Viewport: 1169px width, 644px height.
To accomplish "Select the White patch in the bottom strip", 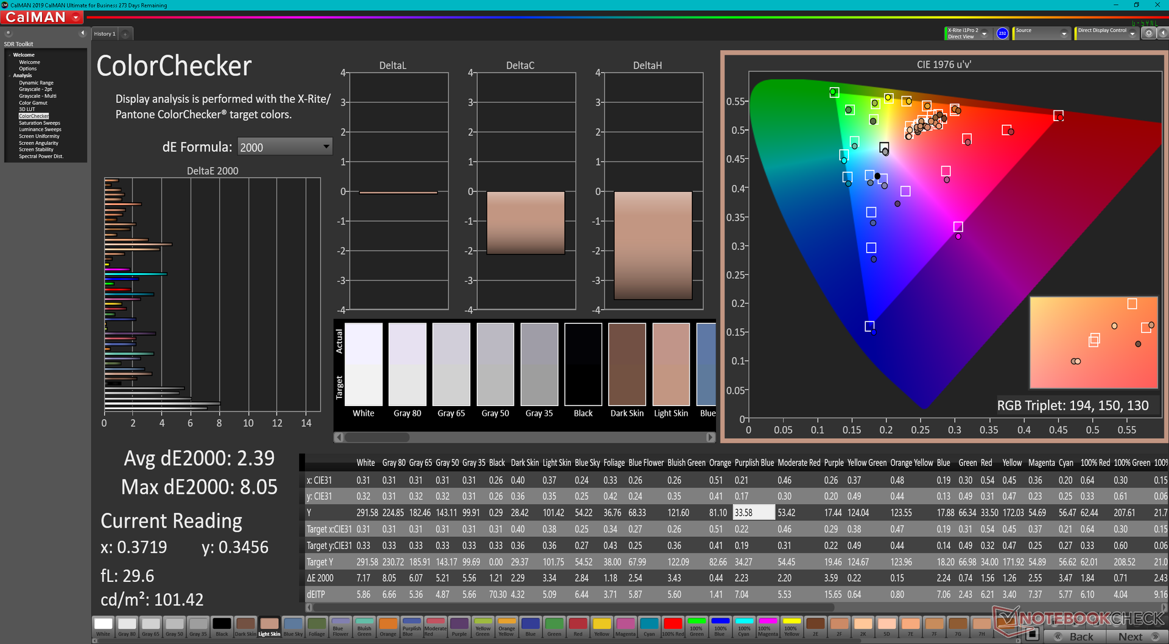I will (103, 627).
